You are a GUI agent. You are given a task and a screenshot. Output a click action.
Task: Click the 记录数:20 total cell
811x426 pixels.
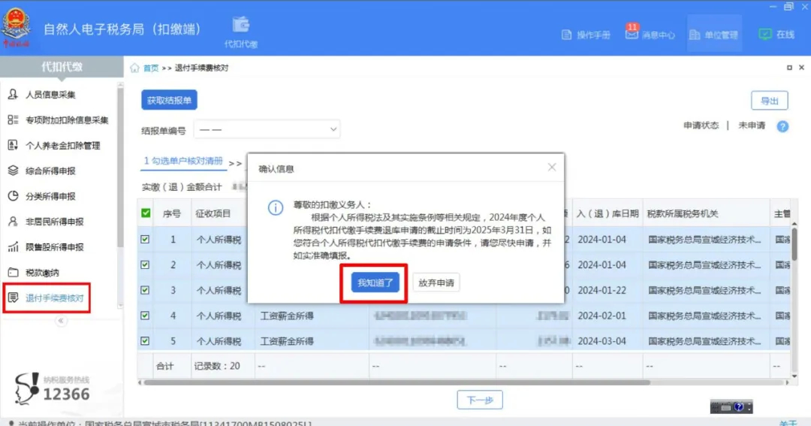(x=217, y=365)
